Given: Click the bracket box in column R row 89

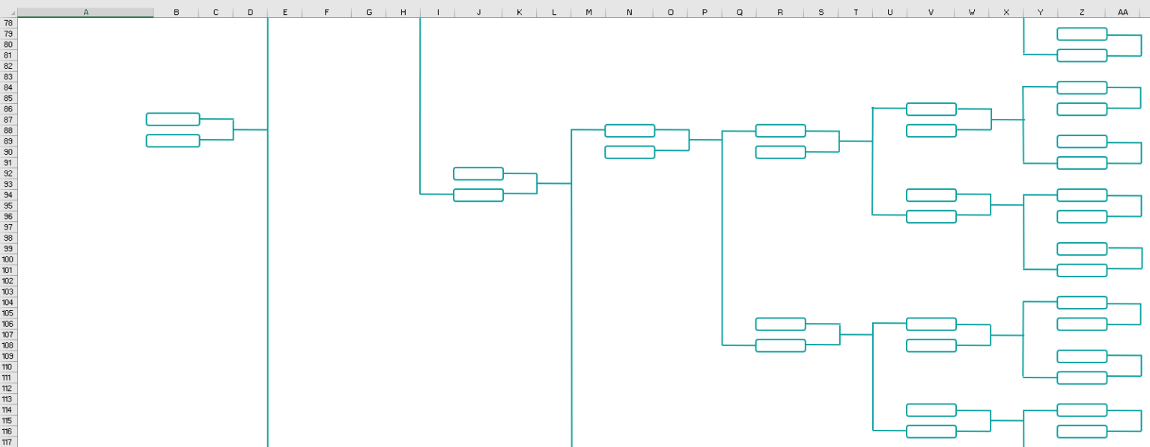Looking at the screenshot, I should (781, 151).
